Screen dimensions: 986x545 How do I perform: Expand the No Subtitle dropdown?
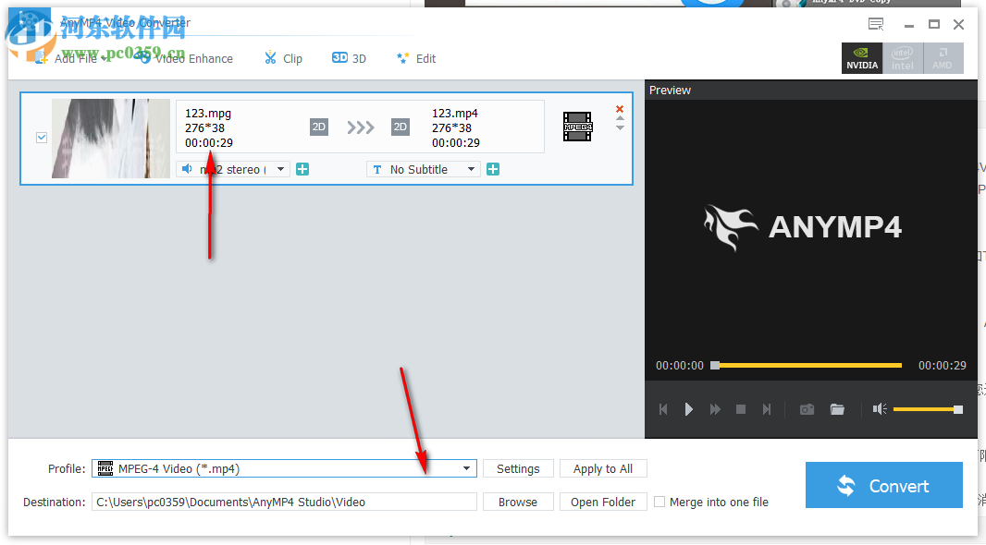(x=471, y=169)
